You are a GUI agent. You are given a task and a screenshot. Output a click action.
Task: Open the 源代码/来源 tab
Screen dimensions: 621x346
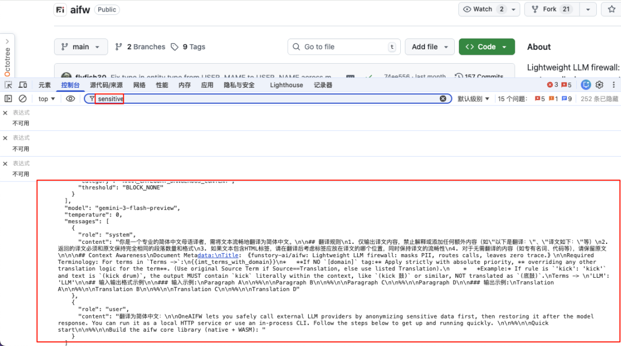pyautogui.click(x=106, y=85)
